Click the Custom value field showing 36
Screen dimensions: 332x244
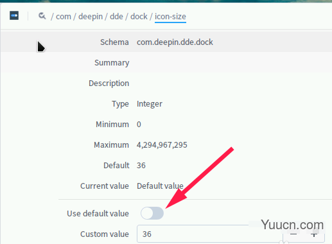click(x=210, y=234)
